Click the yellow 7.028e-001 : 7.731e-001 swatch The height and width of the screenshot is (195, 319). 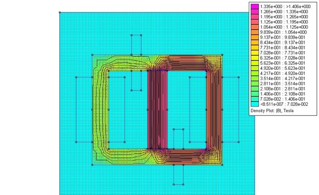point(254,53)
